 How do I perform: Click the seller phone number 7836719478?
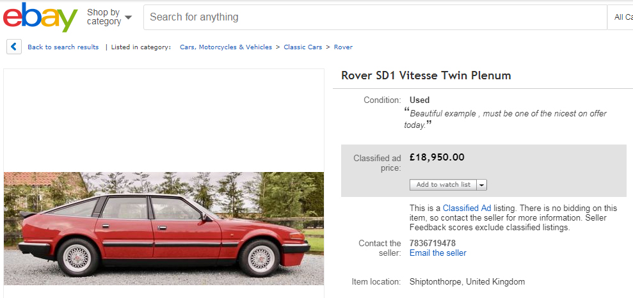tap(433, 243)
